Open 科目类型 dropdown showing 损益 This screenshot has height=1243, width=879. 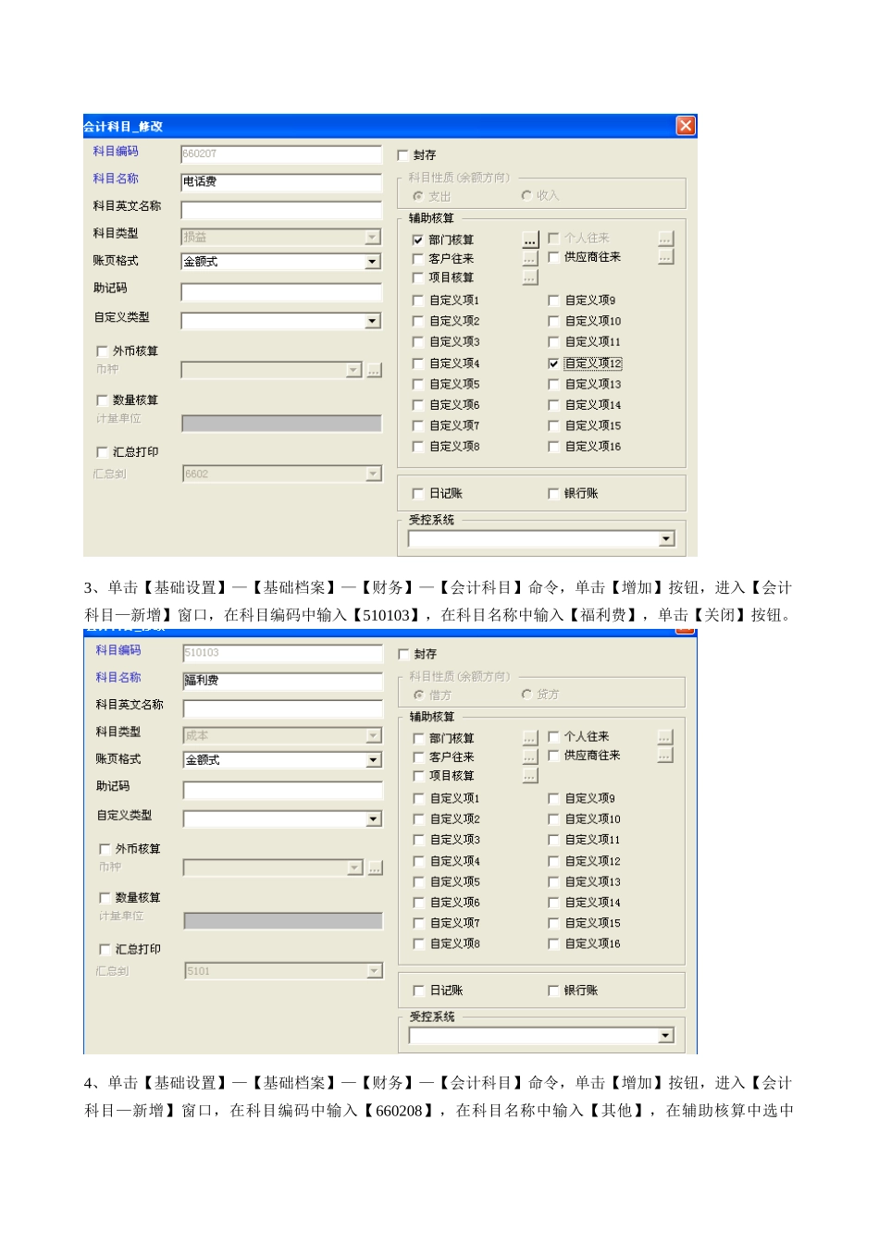[x=372, y=238]
